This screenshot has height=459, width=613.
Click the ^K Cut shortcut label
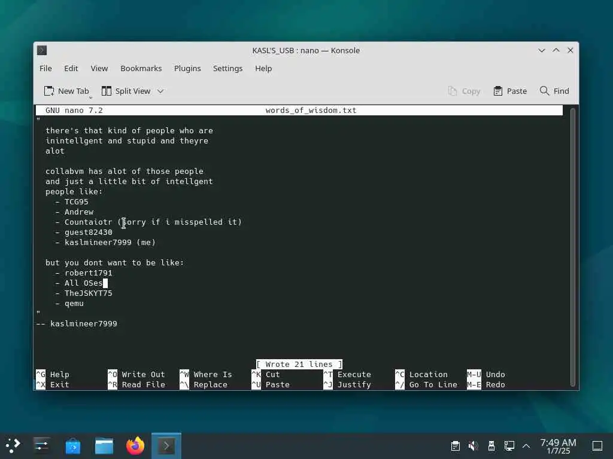266,374
